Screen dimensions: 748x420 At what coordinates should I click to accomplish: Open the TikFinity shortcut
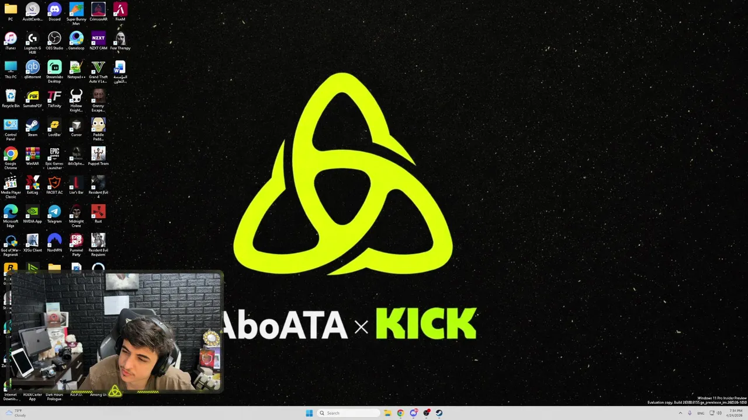click(54, 99)
